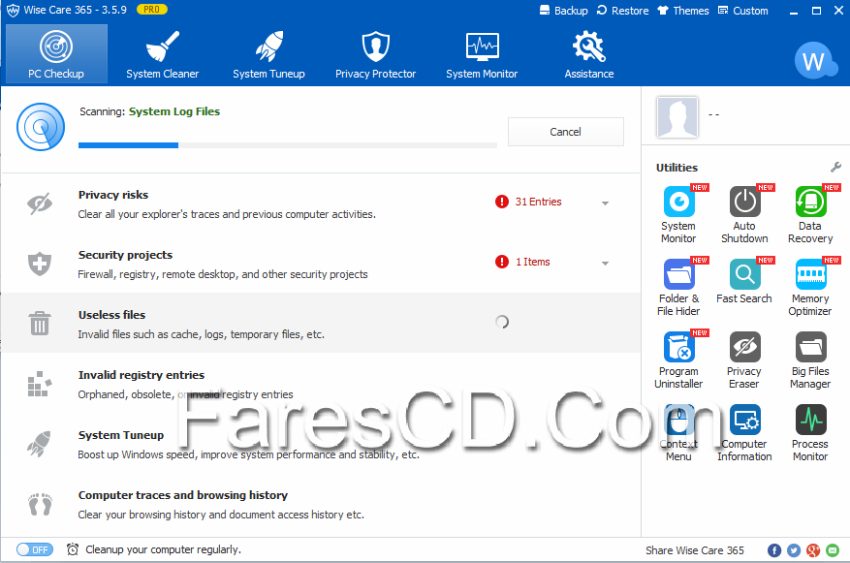Open Memory Optimizer utility

pos(810,288)
